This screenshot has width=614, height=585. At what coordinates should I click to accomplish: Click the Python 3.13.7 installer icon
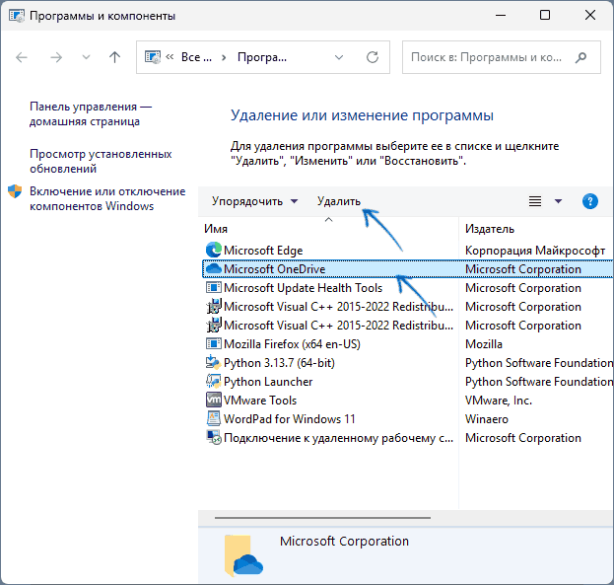click(213, 363)
